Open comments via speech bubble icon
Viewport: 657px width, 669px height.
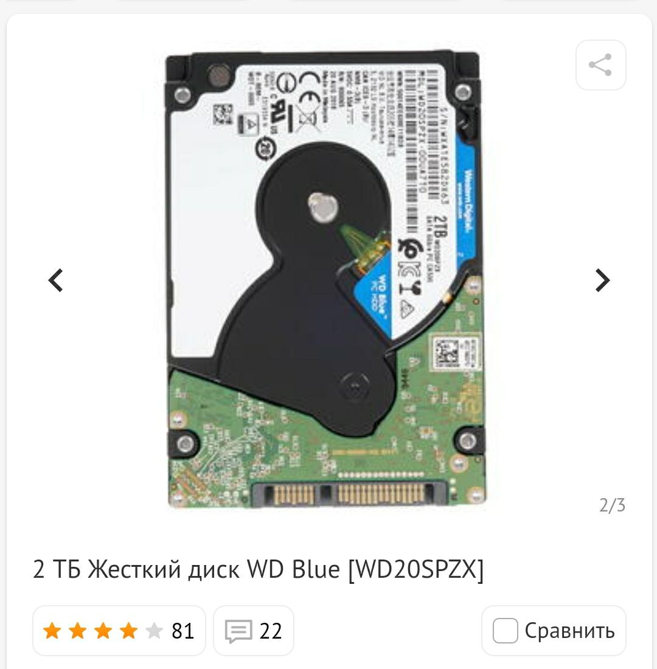coord(238,631)
